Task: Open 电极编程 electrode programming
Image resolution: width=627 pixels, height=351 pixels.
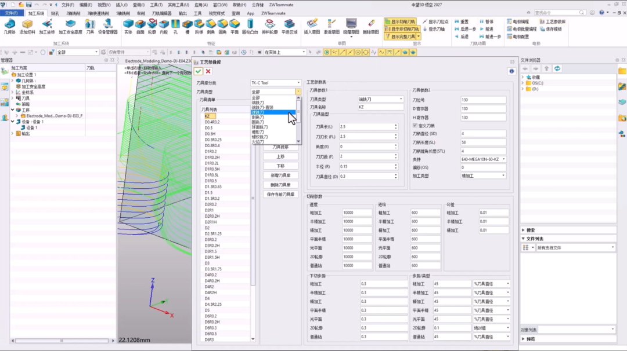Action: (x=518, y=21)
